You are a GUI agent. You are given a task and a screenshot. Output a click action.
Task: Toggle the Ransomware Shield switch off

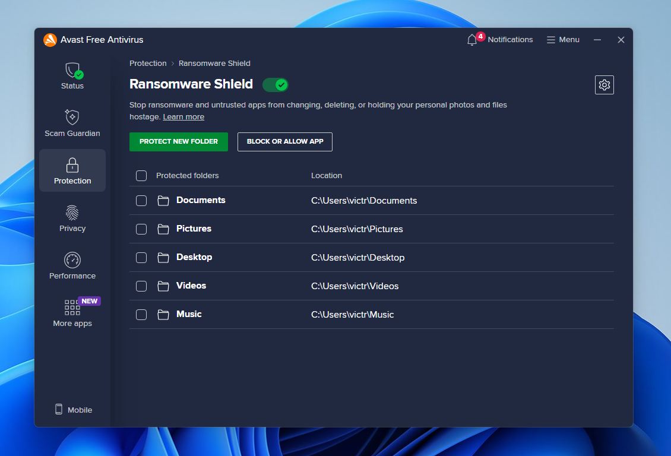click(x=275, y=85)
